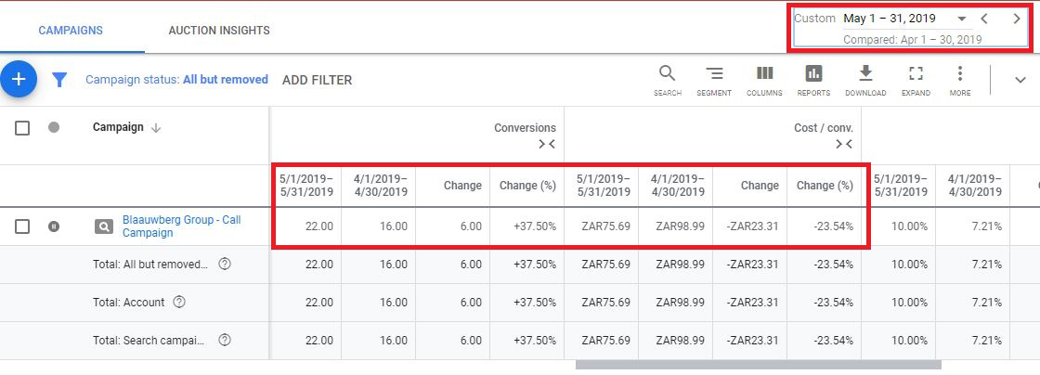Collapse the Conversions comparison columns
Screen dimensions: 1040x375
click(x=547, y=144)
